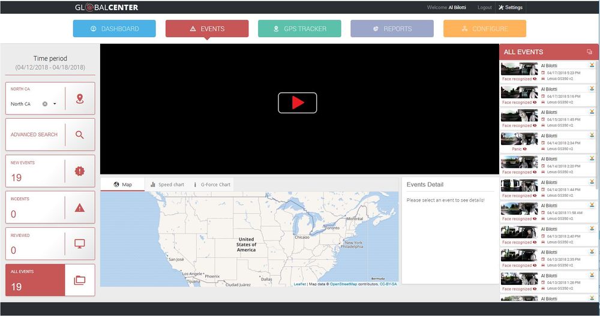Viewport: 600px width, 316px height.
Task: Click the Advanced Search magnifier icon
Action: 80,135
